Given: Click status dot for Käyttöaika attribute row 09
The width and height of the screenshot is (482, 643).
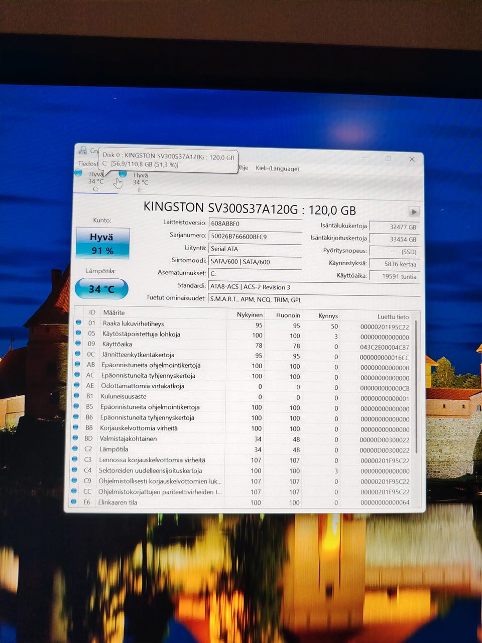Looking at the screenshot, I should (78, 343).
